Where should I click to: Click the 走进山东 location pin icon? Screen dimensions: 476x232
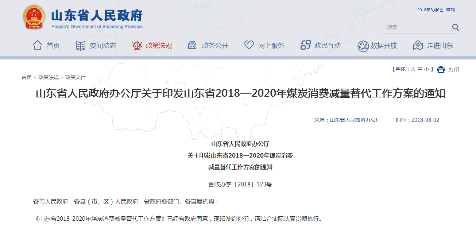pyautogui.click(x=418, y=45)
